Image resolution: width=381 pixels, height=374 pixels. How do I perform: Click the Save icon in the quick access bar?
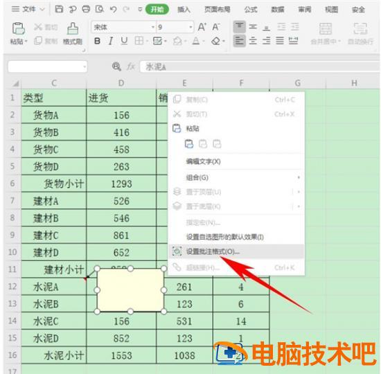pos(59,9)
